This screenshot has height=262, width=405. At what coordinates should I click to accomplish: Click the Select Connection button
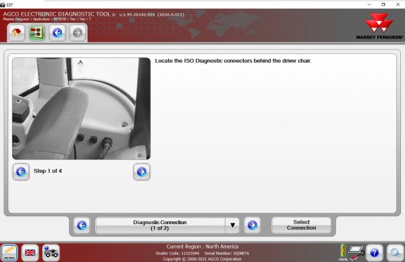[x=301, y=225]
